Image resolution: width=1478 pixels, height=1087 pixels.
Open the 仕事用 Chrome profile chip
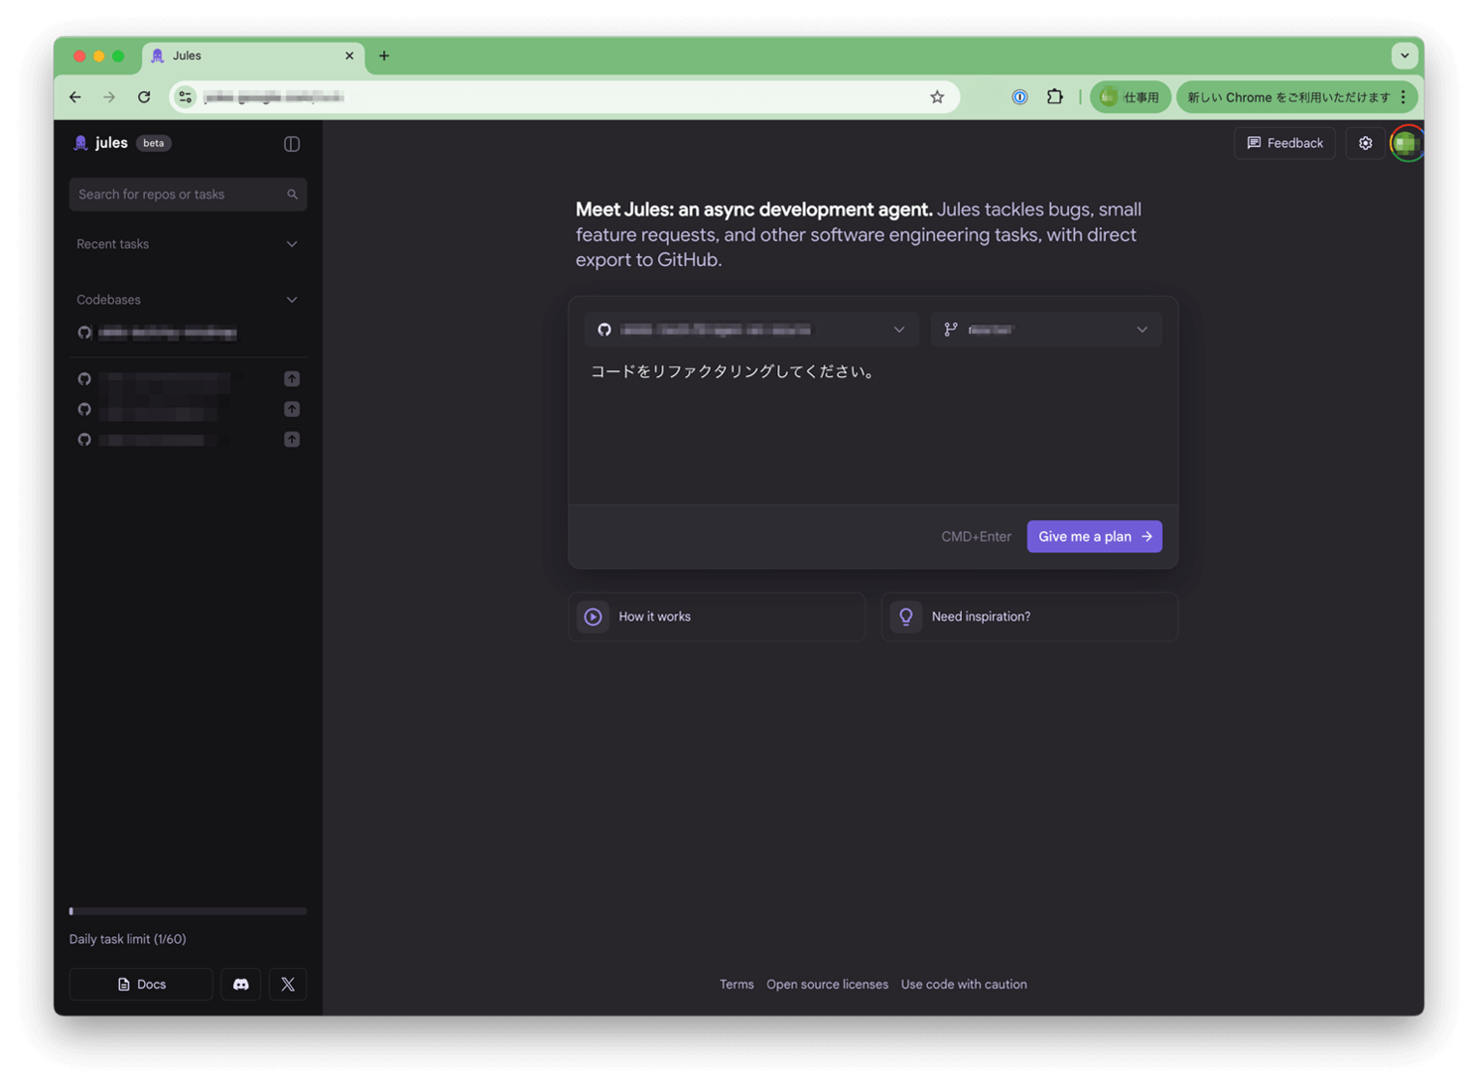1130,97
